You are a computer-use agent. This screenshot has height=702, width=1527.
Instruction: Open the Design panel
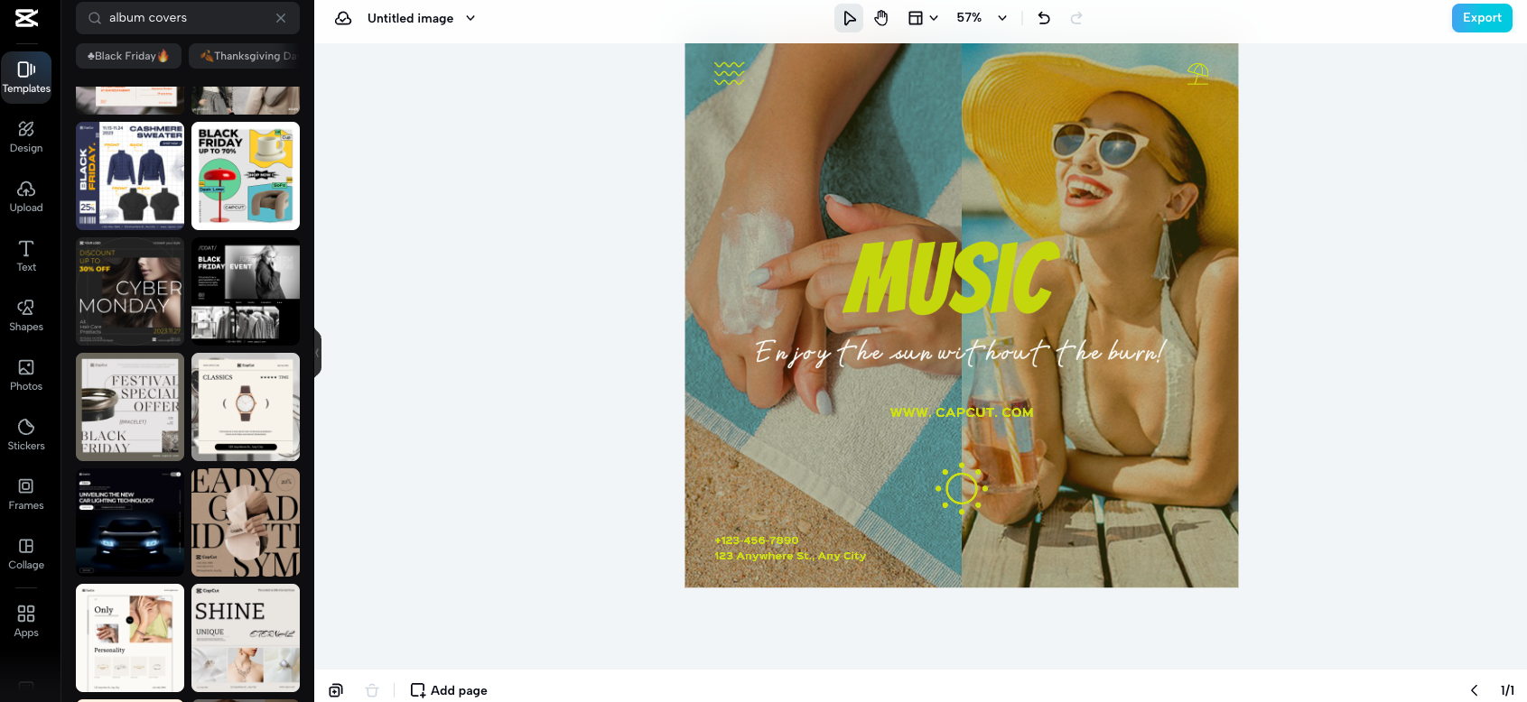(26, 136)
